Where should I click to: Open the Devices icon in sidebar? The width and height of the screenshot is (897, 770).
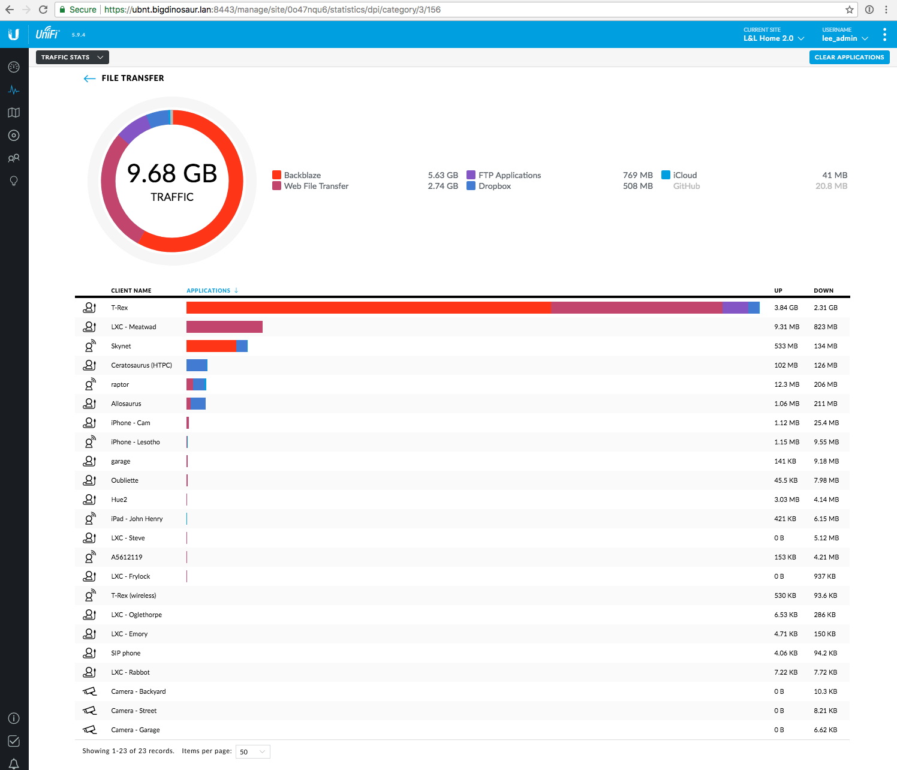pyautogui.click(x=14, y=136)
